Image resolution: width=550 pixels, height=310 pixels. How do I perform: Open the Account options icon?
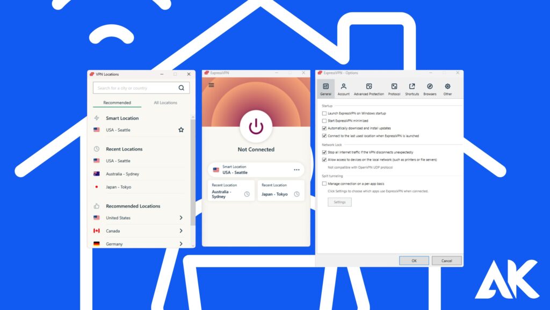(343, 86)
